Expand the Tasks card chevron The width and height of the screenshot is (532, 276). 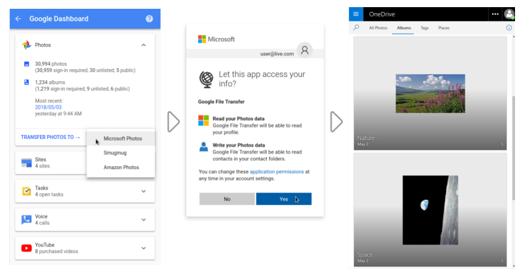coord(144,191)
